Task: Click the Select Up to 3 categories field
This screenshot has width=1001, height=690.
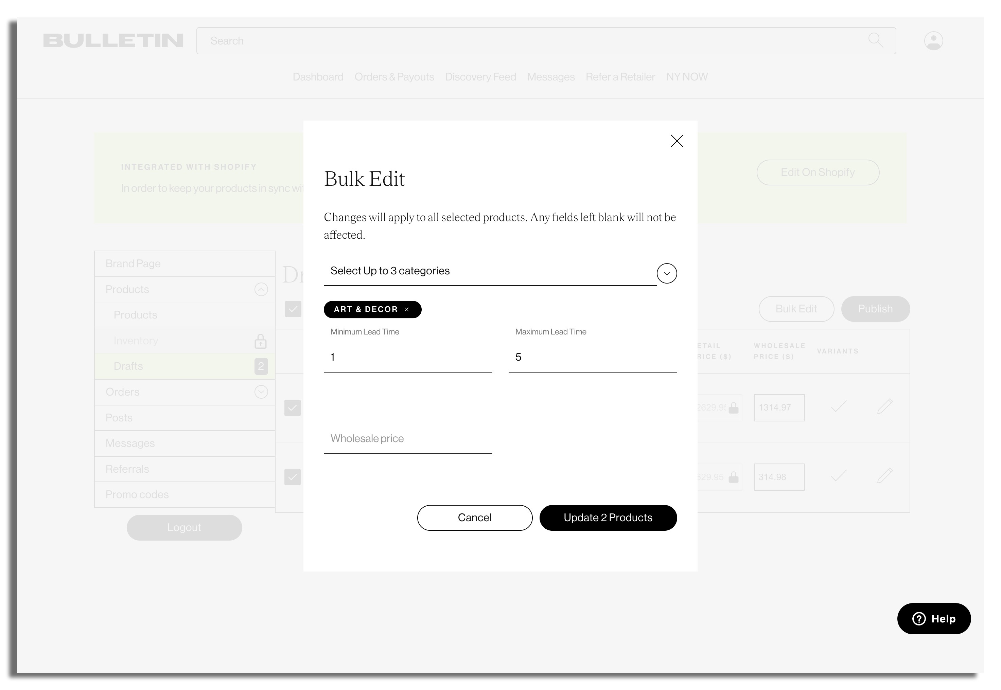Action: point(490,272)
